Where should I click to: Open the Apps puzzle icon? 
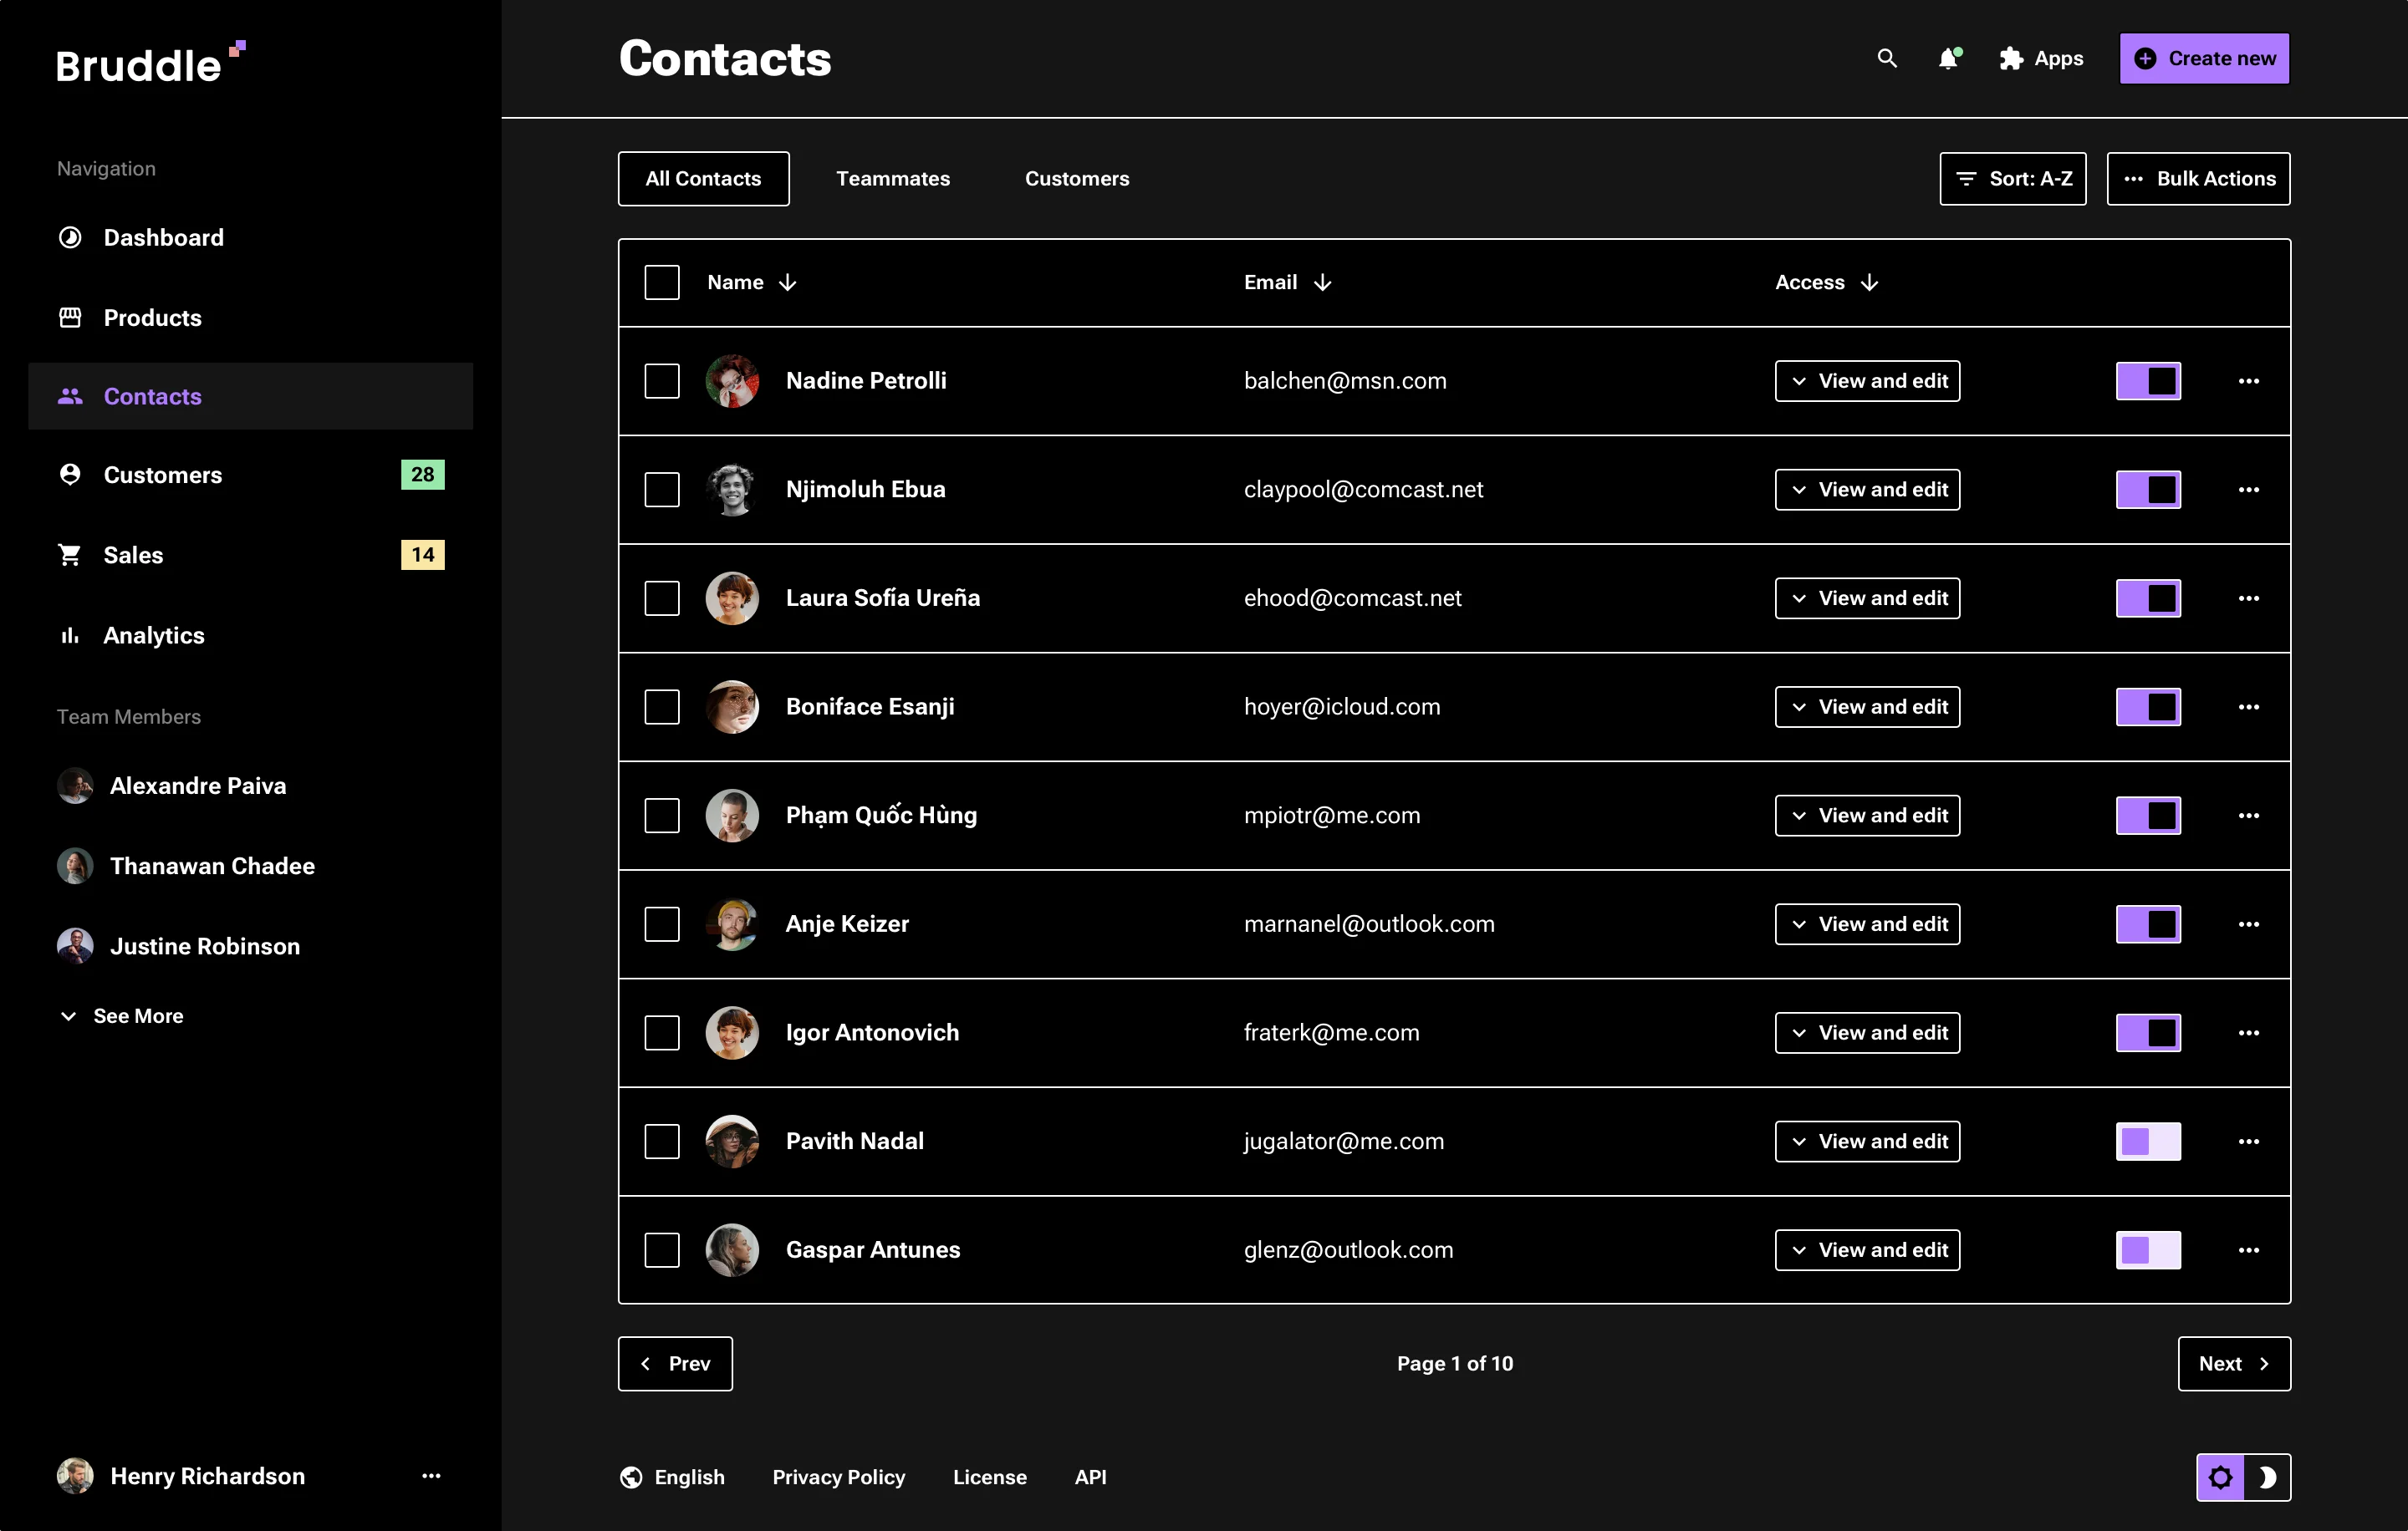[x=2010, y=58]
